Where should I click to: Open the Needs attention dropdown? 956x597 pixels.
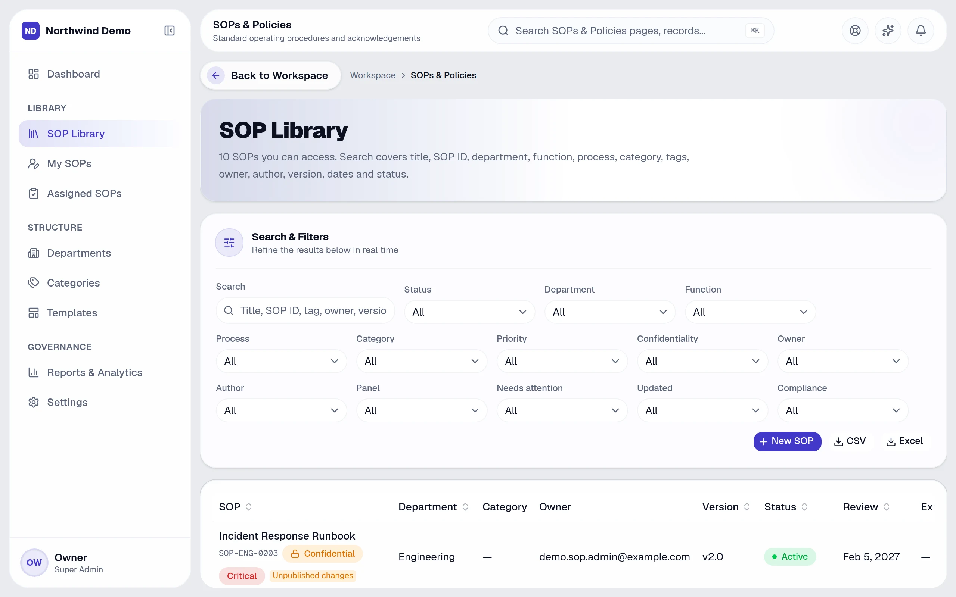pyautogui.click(x=562, y=411)
